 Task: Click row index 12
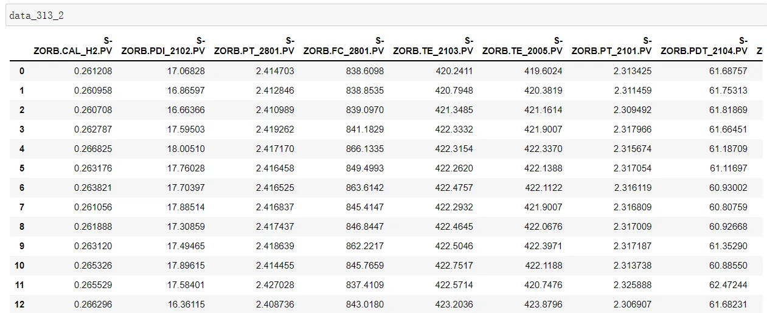coord(19,304)
